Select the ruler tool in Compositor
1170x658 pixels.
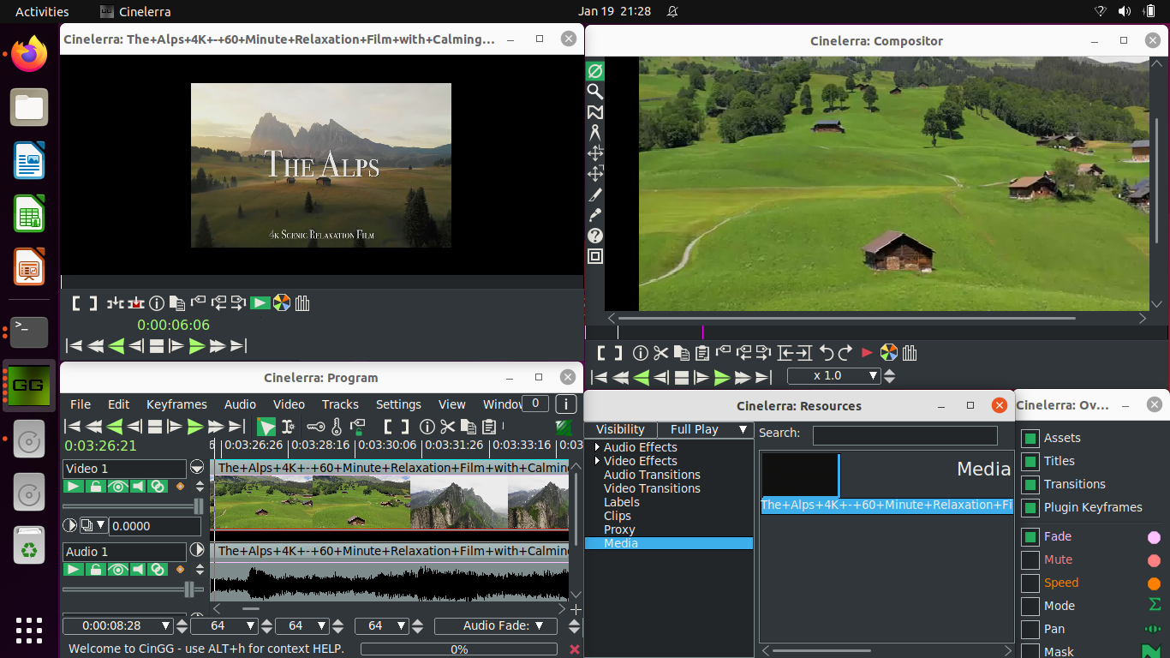tap(595, 132)
